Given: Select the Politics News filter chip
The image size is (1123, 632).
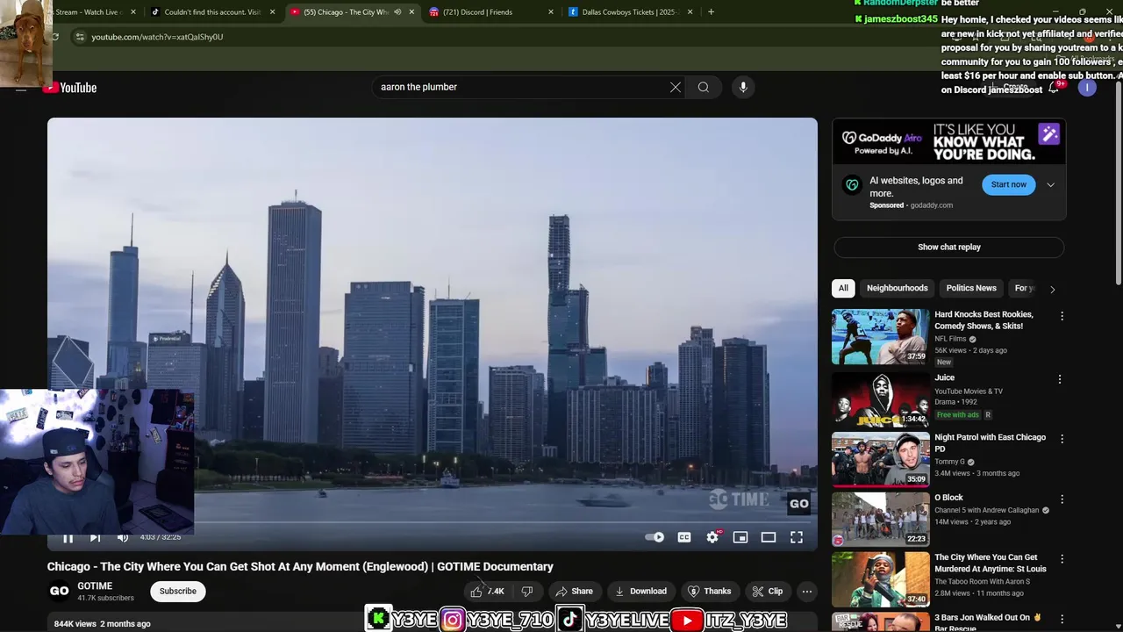Looking at the screenshot, I should (x=971, y=289).
